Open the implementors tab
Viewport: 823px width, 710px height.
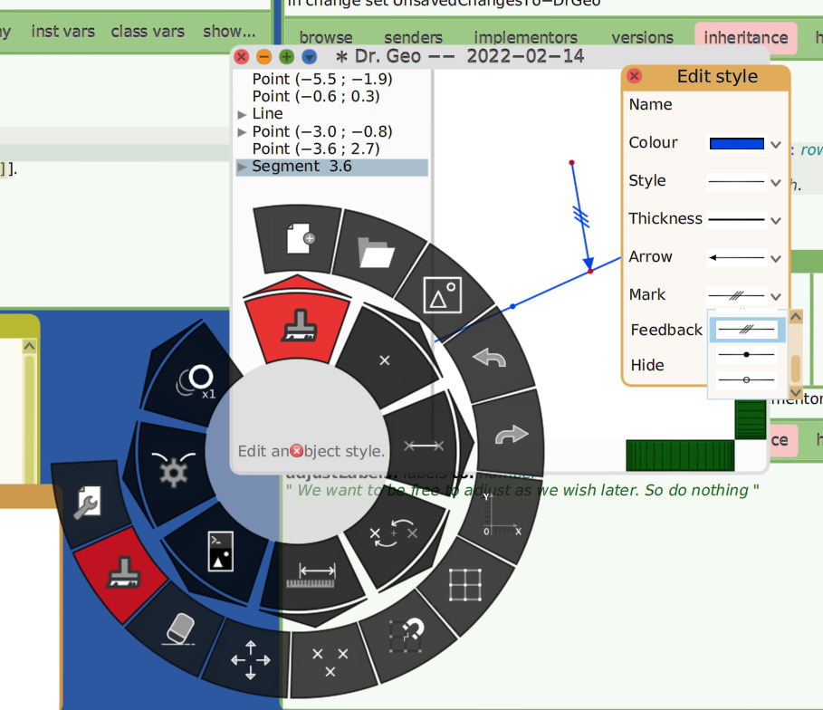tap(525, 37)
